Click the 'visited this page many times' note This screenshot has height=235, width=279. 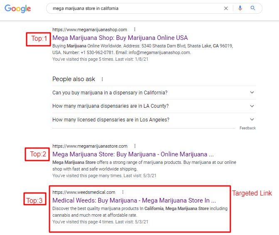104,176
